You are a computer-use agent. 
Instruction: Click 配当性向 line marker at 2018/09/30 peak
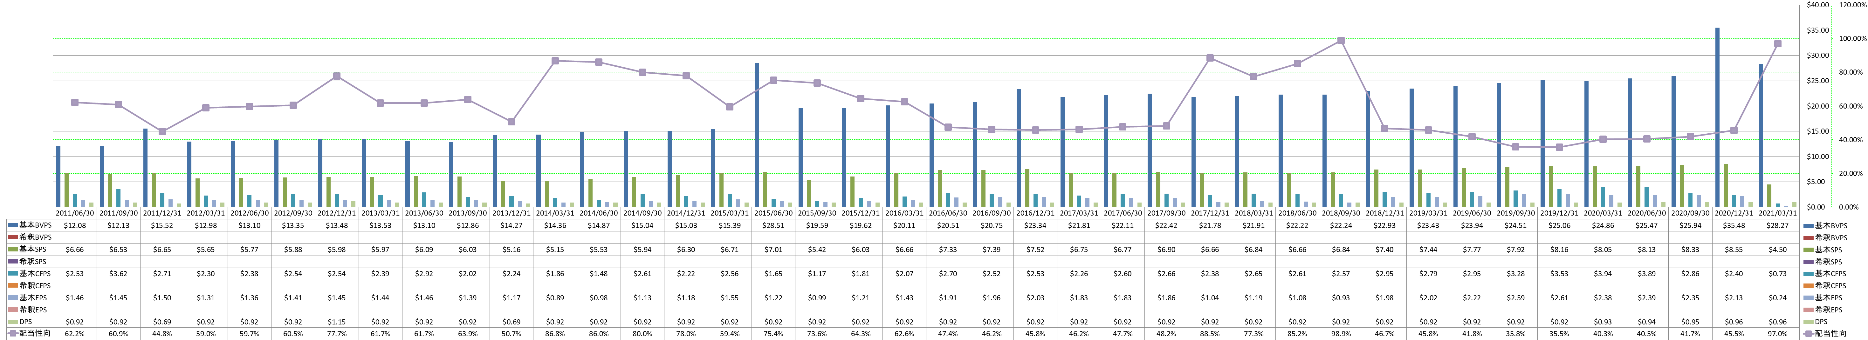1341,41
